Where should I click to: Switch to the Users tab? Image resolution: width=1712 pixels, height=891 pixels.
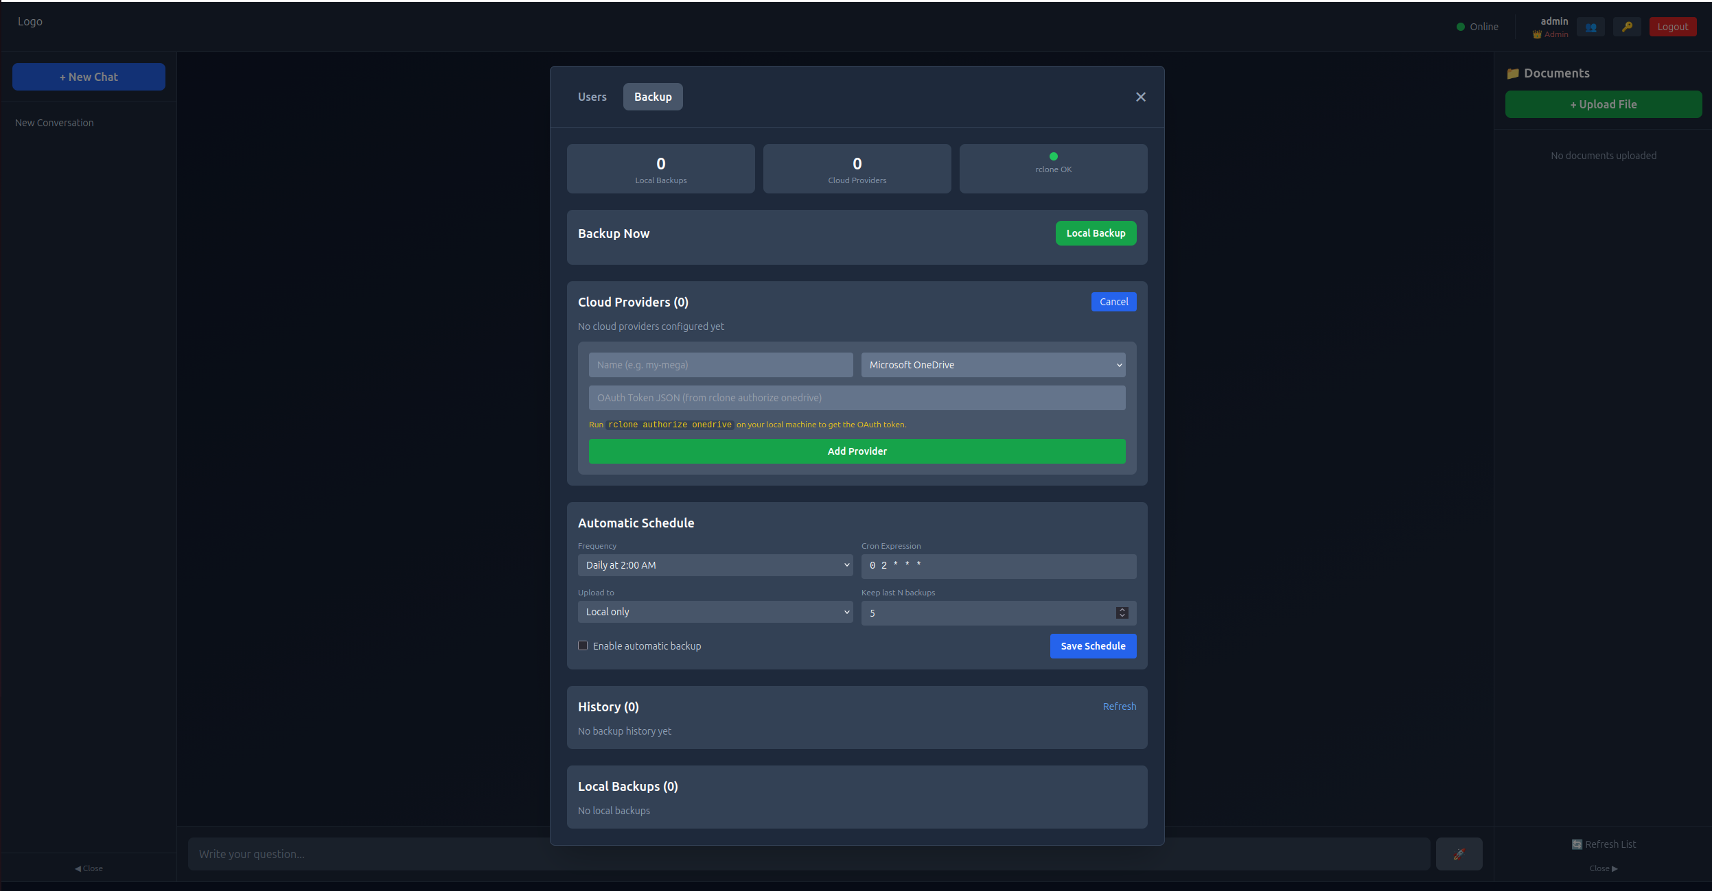click(592, 97)
